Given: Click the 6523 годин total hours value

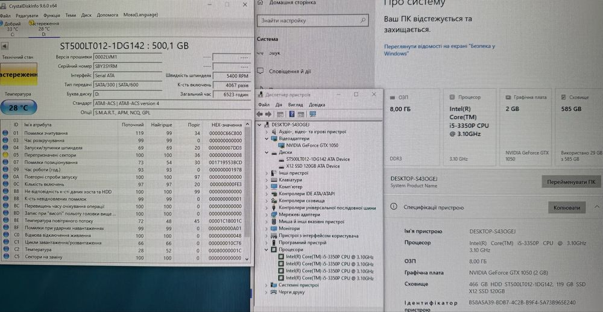Looking at the screenshot, I should 232,94.
